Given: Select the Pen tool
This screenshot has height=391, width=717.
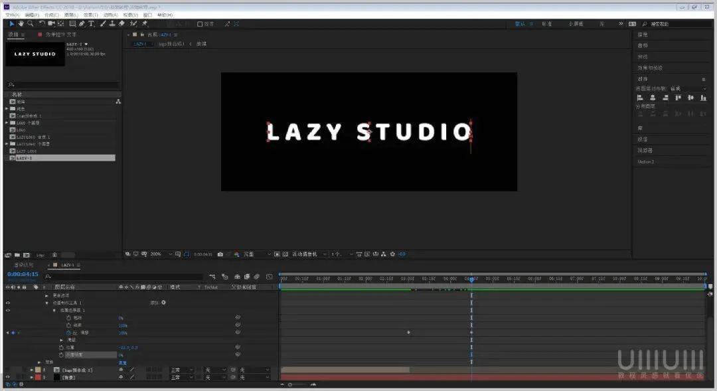Looking at the screenshot, I should [82, 24].
